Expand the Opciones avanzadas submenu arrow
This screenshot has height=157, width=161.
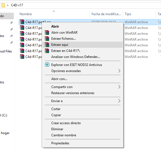click(119, 71)
